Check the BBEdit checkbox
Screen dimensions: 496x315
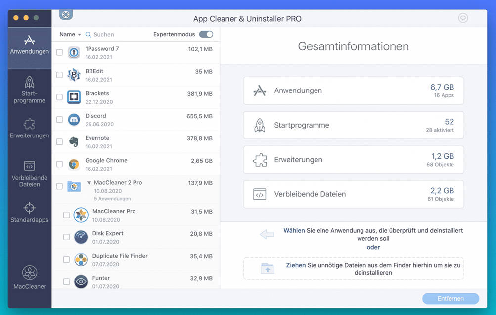[59, 75]
